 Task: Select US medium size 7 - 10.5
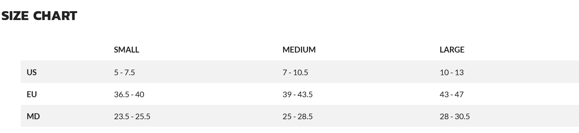point(295,72)
